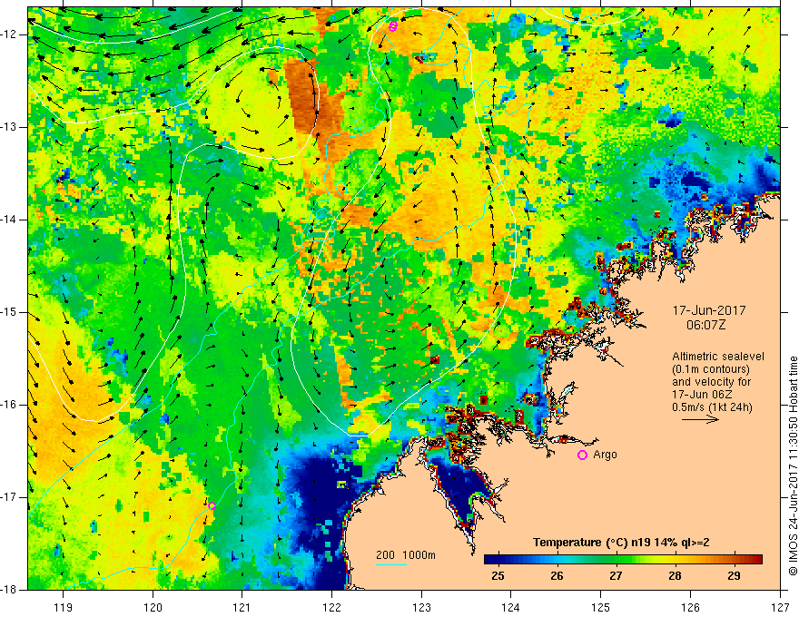Click longitude axis label "121"
Viewport: 799px width, 617px height.
tap(242, 607)
